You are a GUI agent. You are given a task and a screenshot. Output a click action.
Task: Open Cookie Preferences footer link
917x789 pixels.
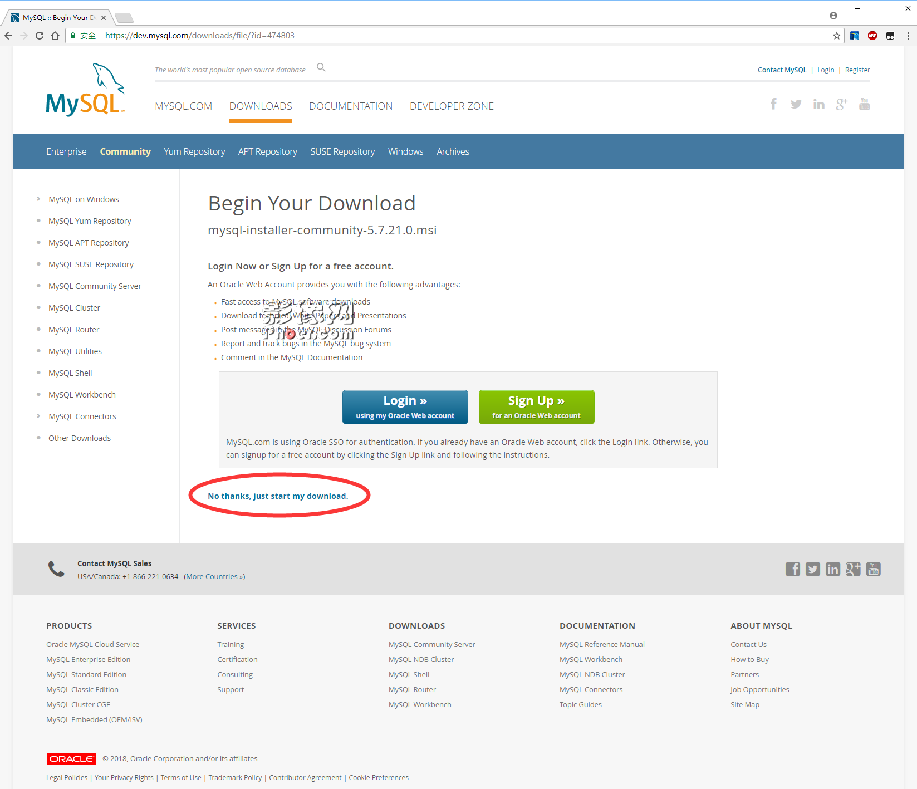tap(379, 778)
